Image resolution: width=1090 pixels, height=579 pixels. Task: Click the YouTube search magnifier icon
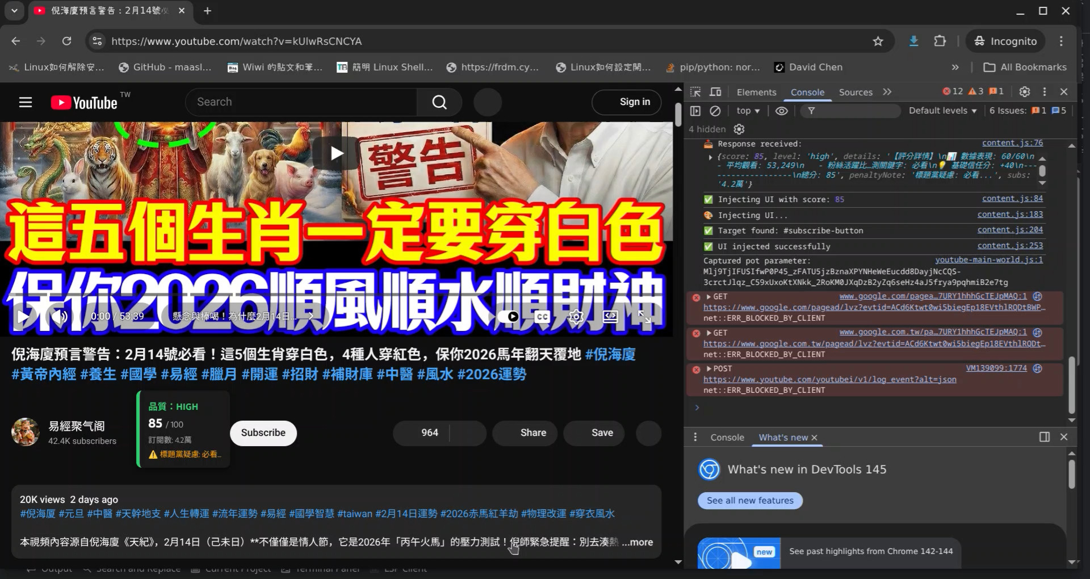tap(439, 102)
